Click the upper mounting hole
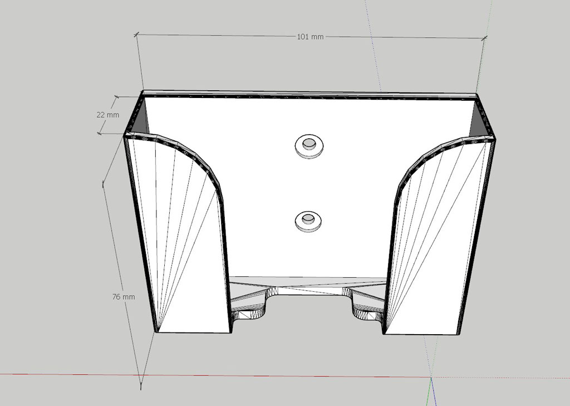The image size is (570, 406). (308, 146)
